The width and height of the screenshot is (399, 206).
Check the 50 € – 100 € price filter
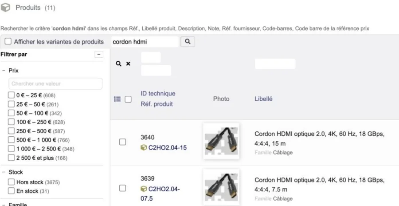point(11,113)
